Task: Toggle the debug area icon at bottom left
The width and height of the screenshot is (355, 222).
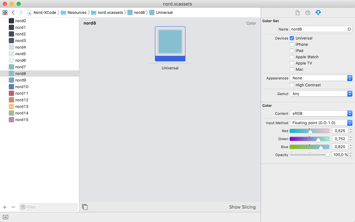Action: point(6,217)
